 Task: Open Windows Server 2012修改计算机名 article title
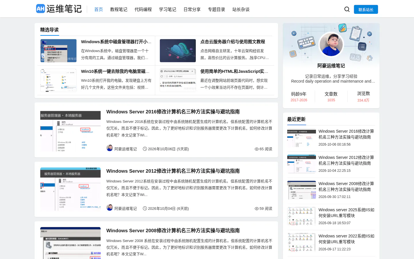click(173, 171)
